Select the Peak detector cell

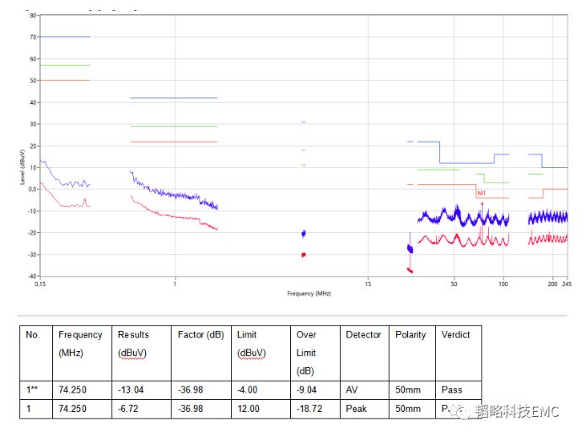click(x=357, y=409)
